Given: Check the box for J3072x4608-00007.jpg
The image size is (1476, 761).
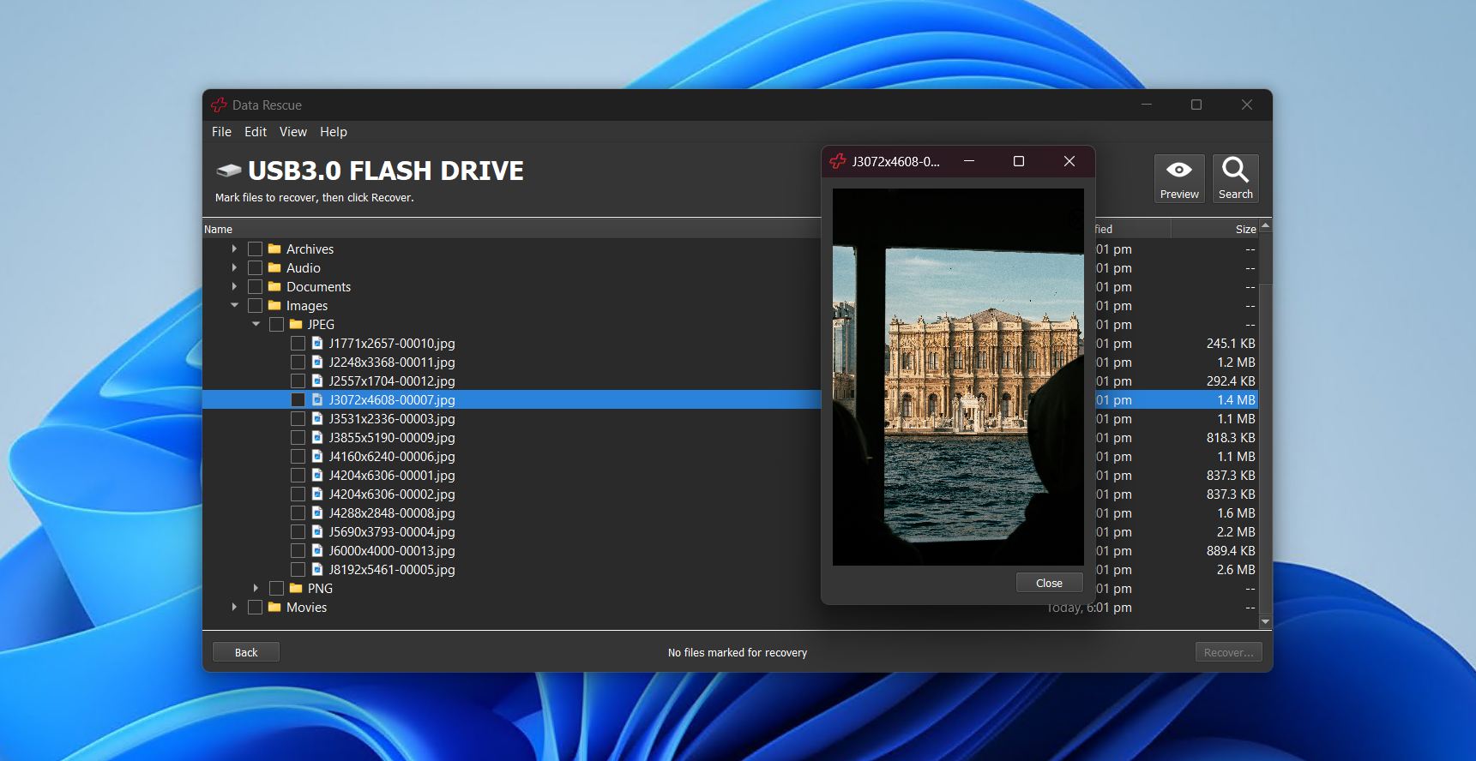Looking at the screenshot, I should point(298,399).
